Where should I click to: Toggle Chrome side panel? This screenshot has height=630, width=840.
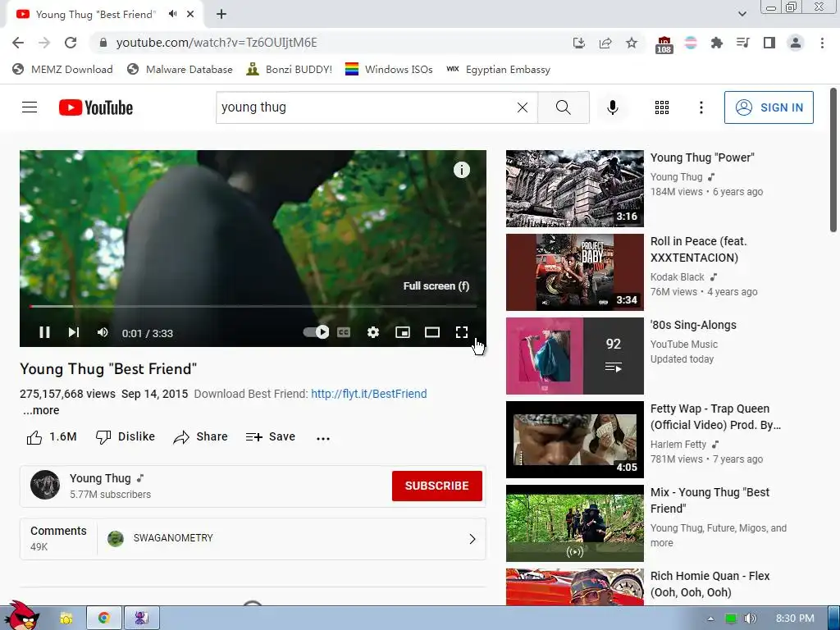tap(769, 43)
